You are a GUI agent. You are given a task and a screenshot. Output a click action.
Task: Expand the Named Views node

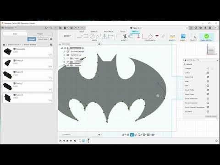click(x=64, y=55)
